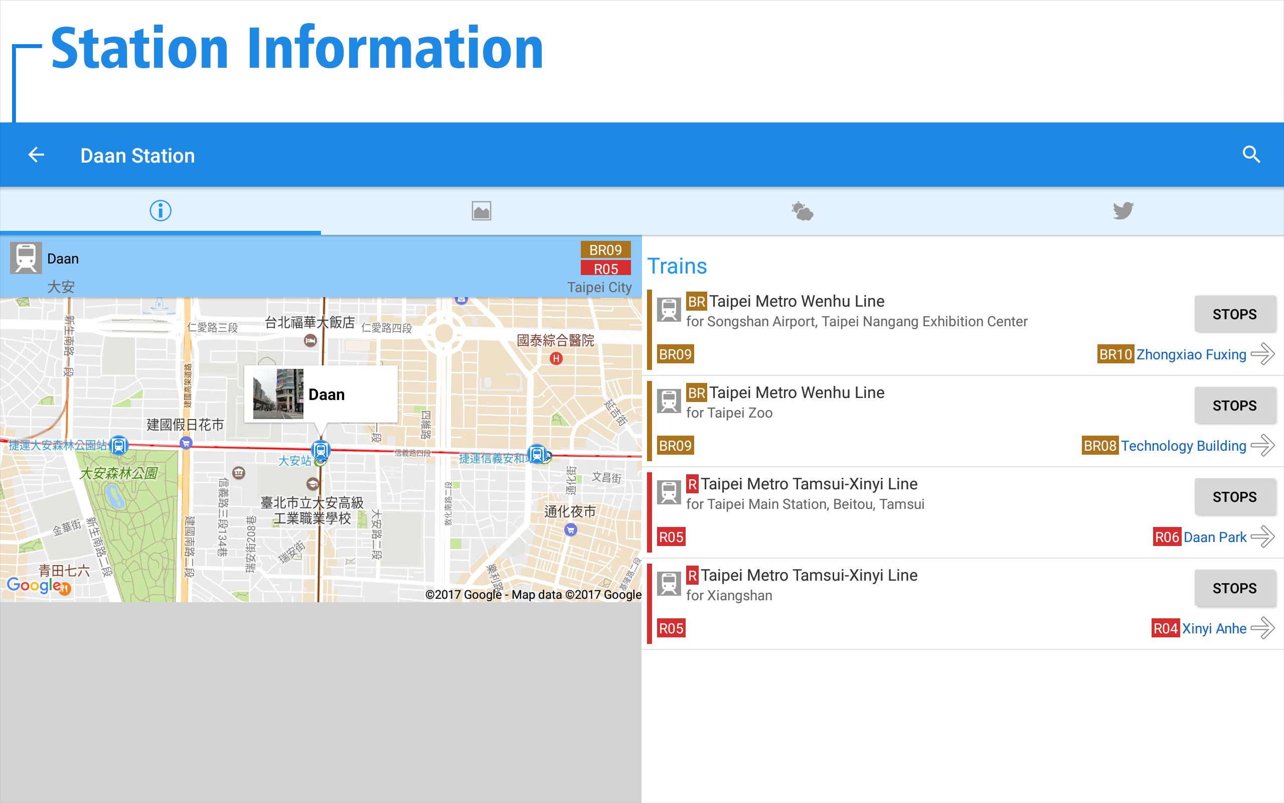This screenshot has height=803, width=1284.
Task: Select Taipei Metro Wenhu Line for Taipei Zoo
Action: (796, 392)
